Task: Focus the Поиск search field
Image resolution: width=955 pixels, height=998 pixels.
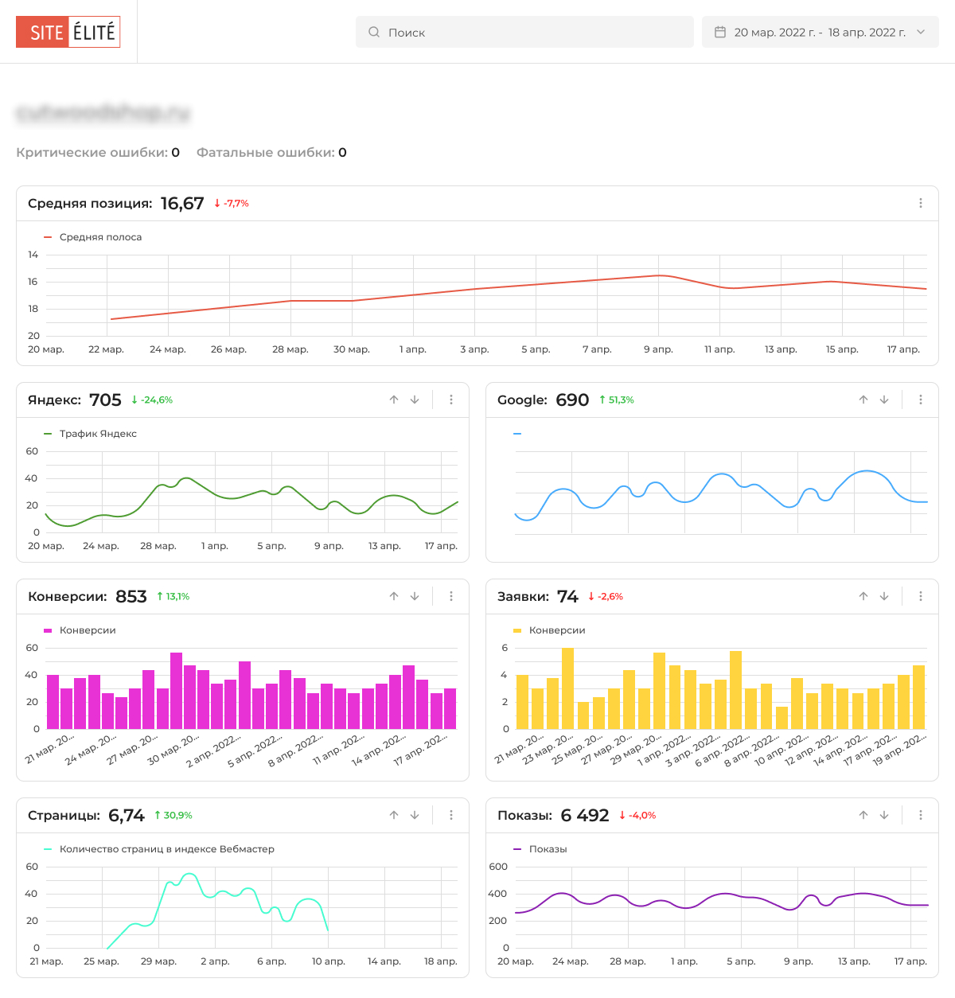Action: pyautogui.click(x=524, y=32)
